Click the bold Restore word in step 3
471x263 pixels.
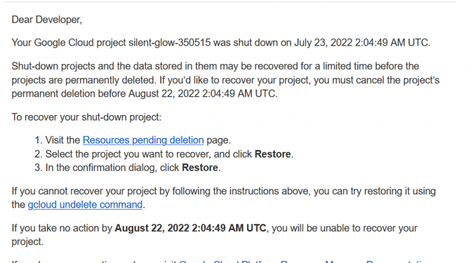coord(200,168)
